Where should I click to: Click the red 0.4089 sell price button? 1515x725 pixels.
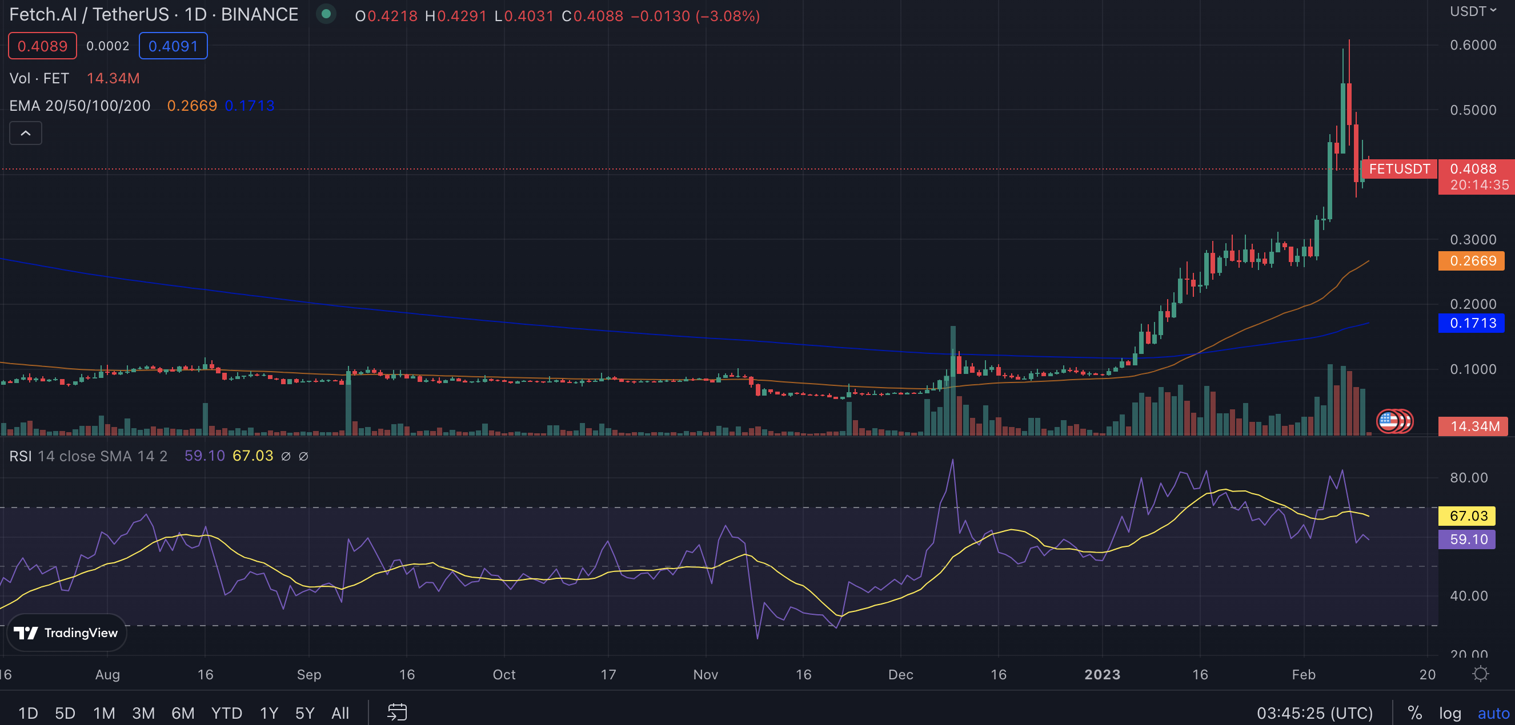point(42,46)
